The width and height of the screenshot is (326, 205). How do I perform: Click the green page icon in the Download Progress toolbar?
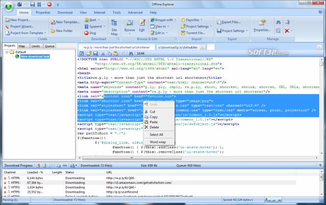(x=45, y=165)
